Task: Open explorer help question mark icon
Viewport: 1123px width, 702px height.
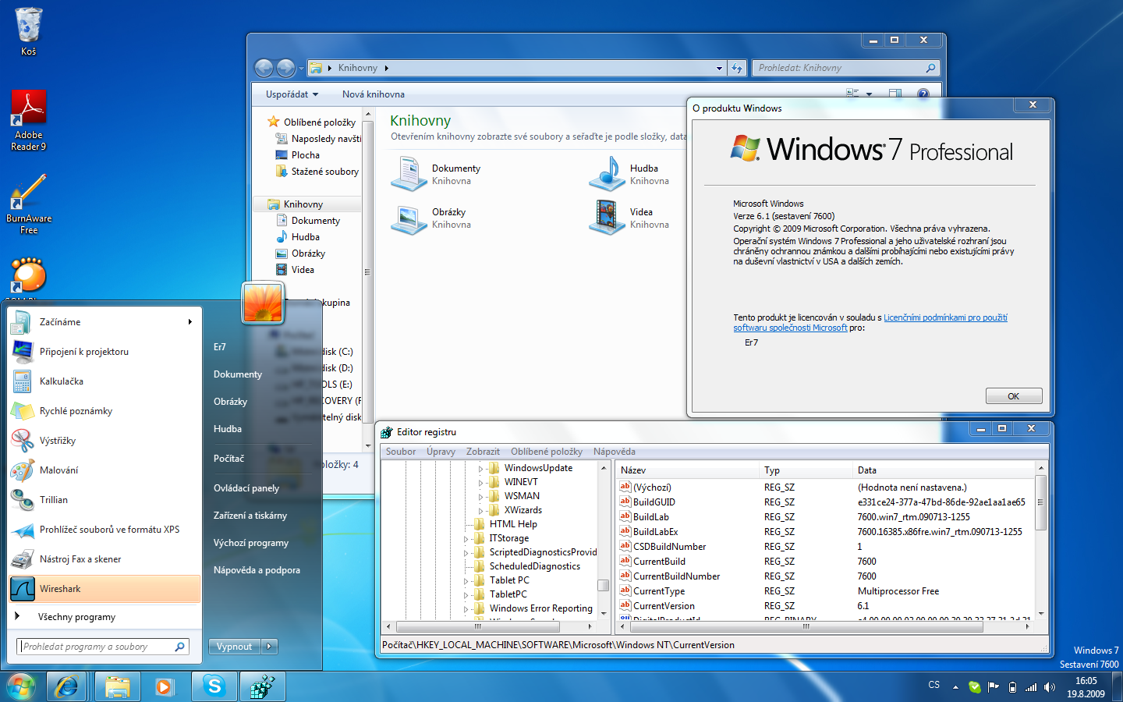Action: click(x=923, y=94)
